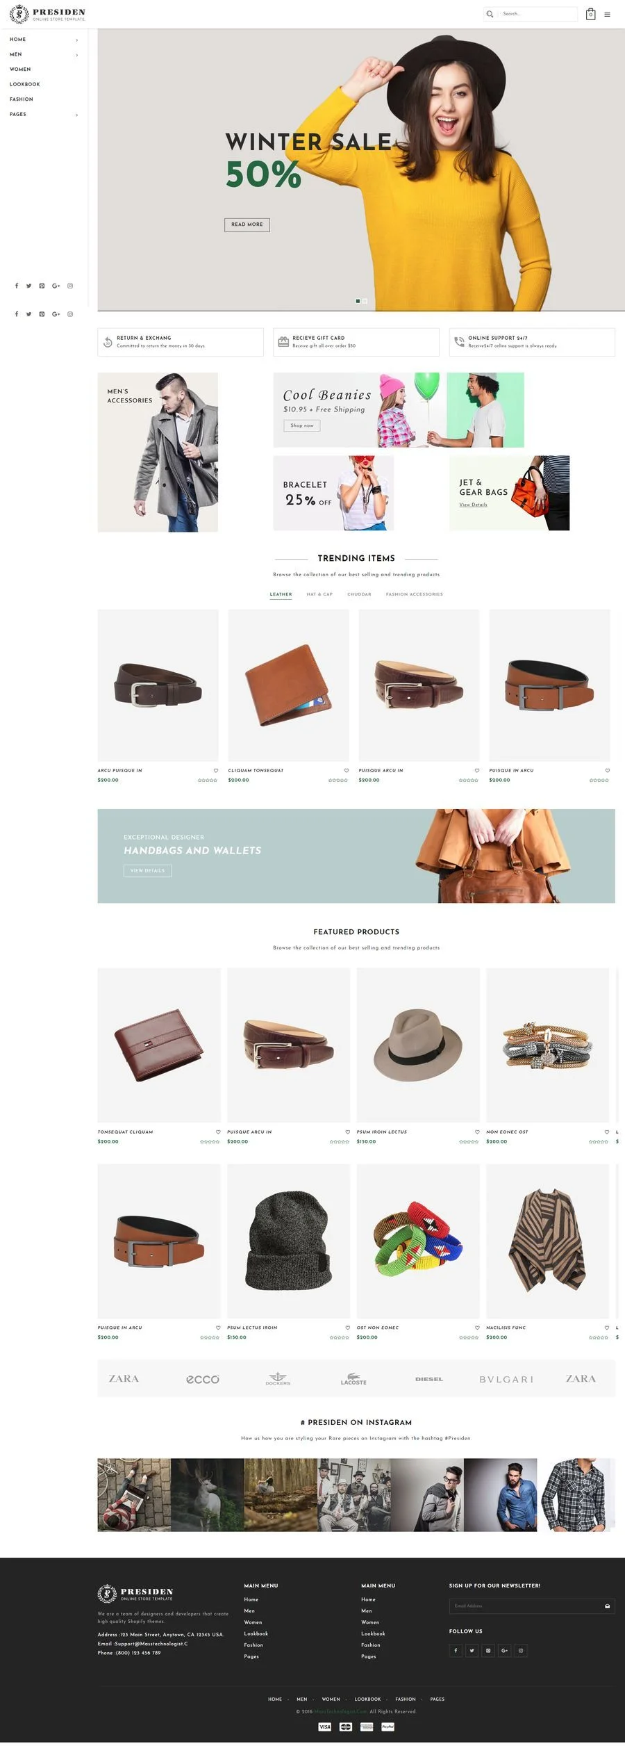
Task: Add Arcu Puisque In to wishlist heart
Action: 215,770
